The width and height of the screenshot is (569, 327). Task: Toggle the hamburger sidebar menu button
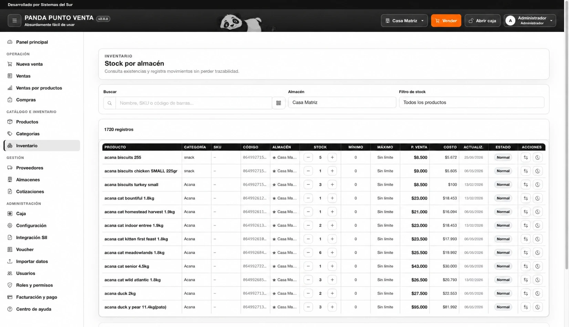click(14, 21)
